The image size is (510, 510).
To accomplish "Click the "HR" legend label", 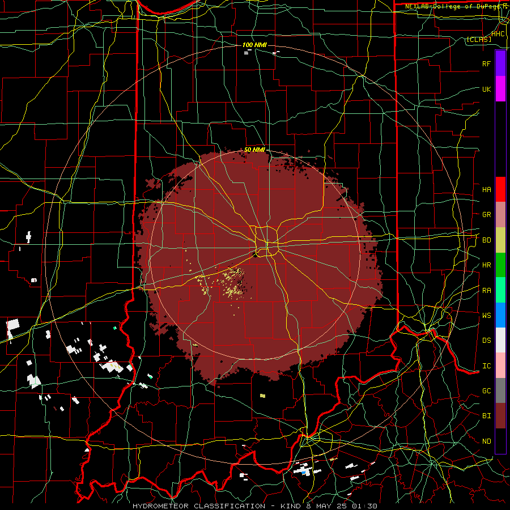I will (486, 265).
